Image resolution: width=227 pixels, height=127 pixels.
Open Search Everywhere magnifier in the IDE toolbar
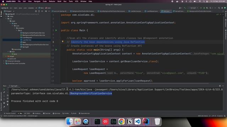coord(219,8)
